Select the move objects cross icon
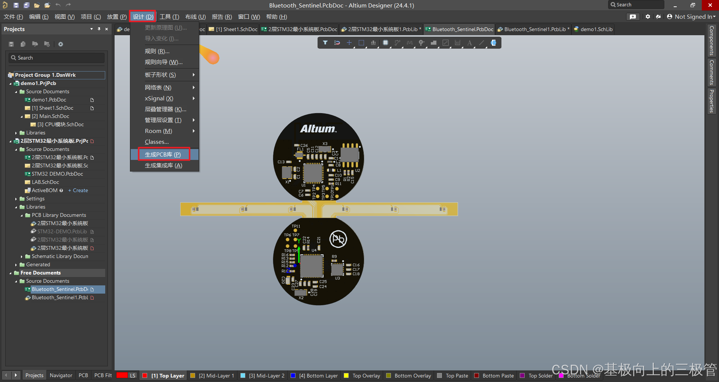Viewport: 719px width, 382px height. (x=349, y=43)
